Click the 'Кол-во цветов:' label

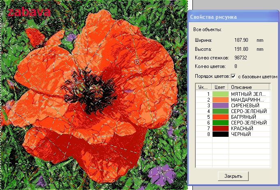tap(210, 66)
